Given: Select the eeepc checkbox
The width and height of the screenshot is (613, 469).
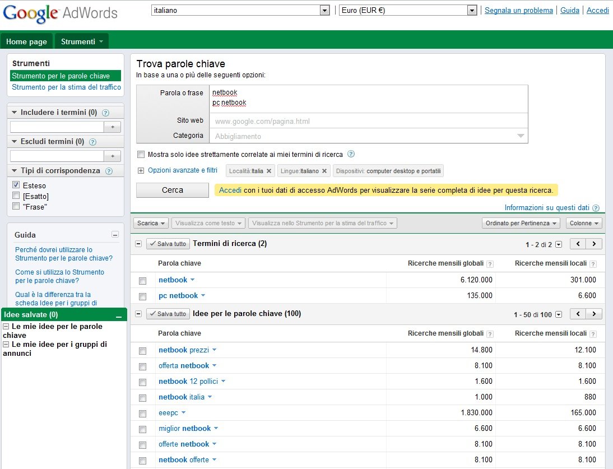Looking at the screenshot, I should click(x=143, y=414).
